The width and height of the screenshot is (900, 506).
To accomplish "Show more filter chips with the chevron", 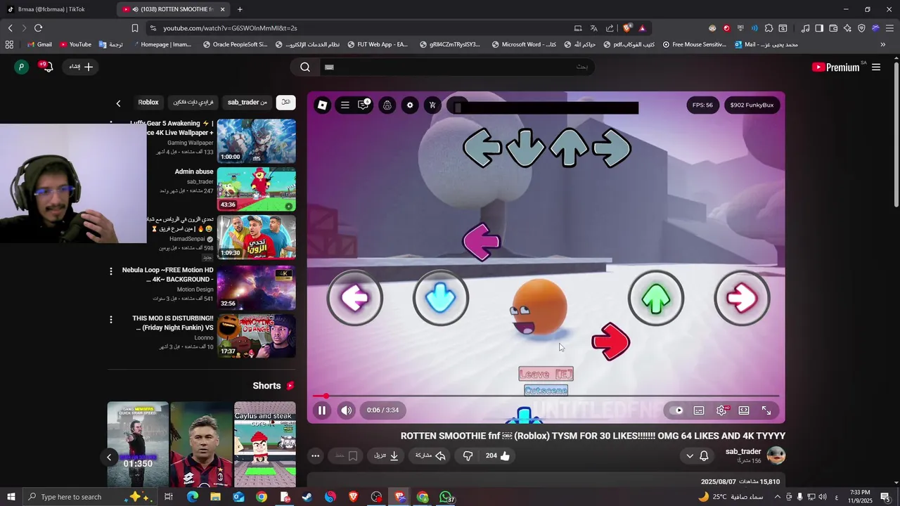I will pos(118,103).
